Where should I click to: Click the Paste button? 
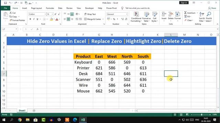coord(5,16)
